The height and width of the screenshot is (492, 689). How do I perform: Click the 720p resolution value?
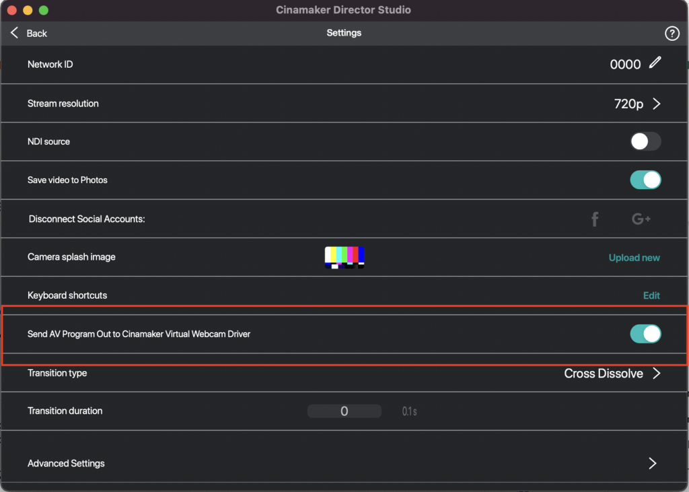628,104
